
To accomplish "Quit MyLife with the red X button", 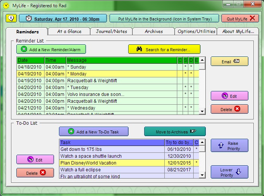I will (240, 18).
